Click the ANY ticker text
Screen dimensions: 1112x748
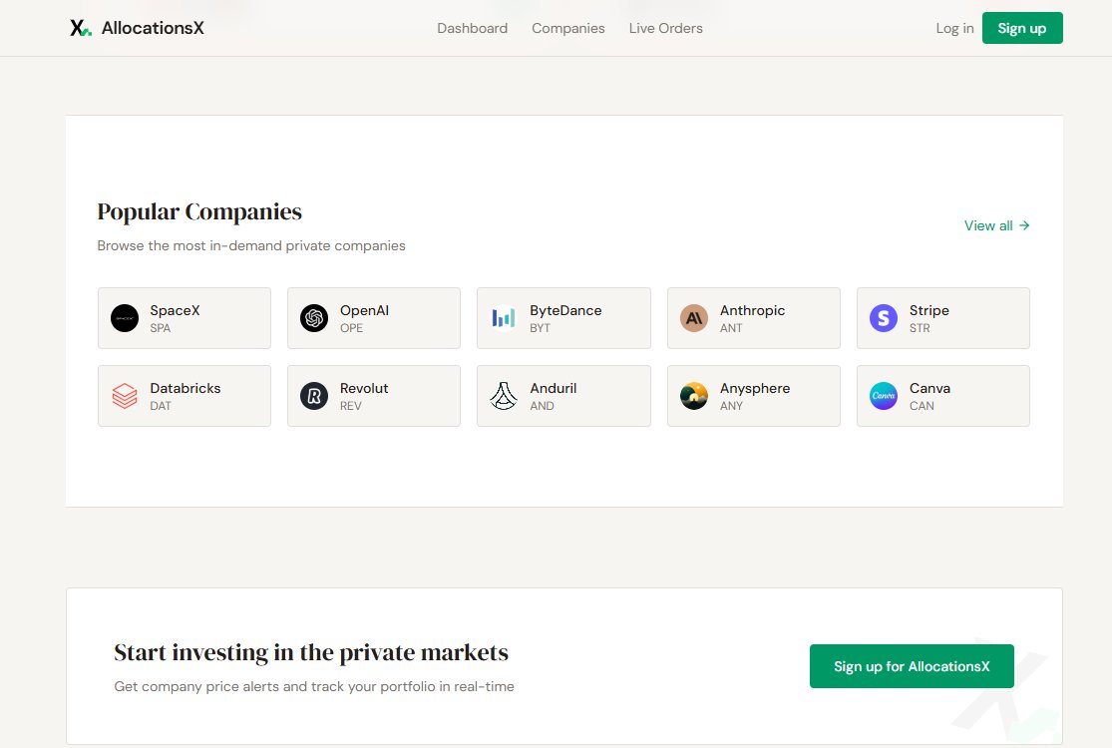731,406
